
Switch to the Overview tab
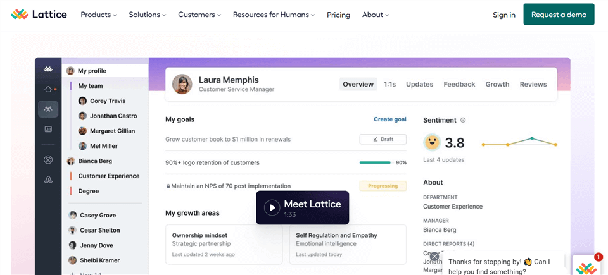point(358,84)
